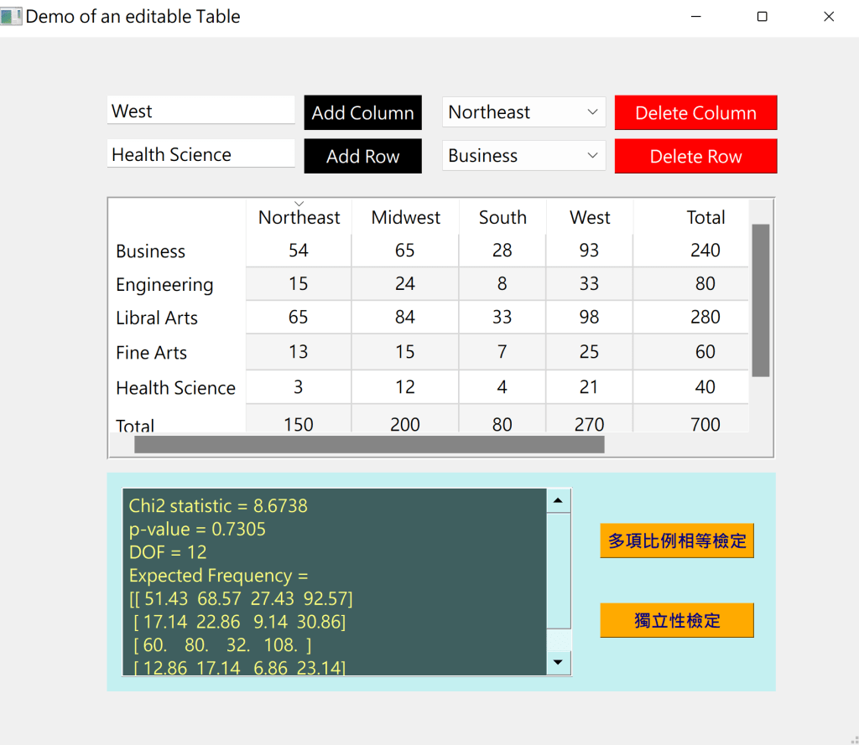
Task: Run the 獨立性檢定 independence test
Action: point(676,621)
